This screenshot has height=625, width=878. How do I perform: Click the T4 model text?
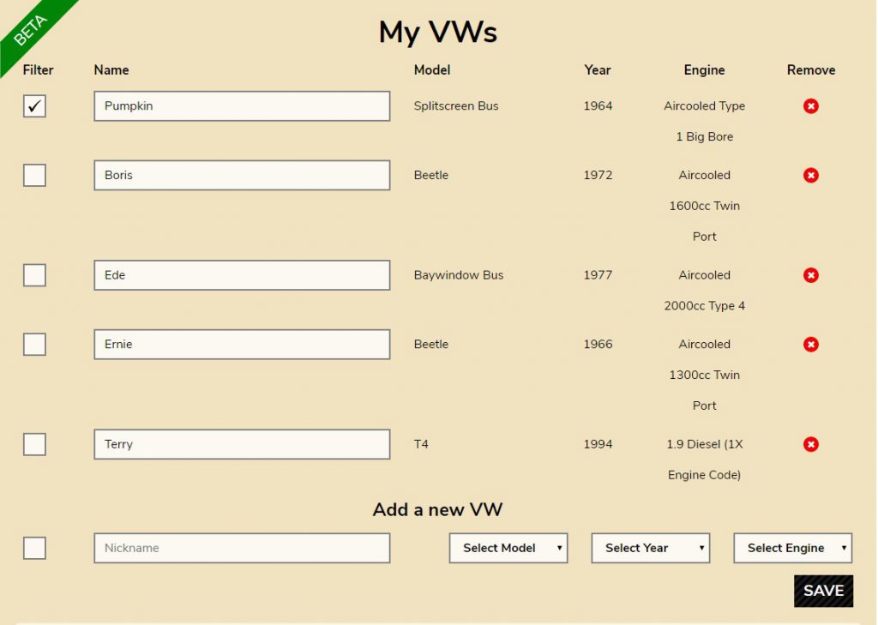tap(421, 444)
